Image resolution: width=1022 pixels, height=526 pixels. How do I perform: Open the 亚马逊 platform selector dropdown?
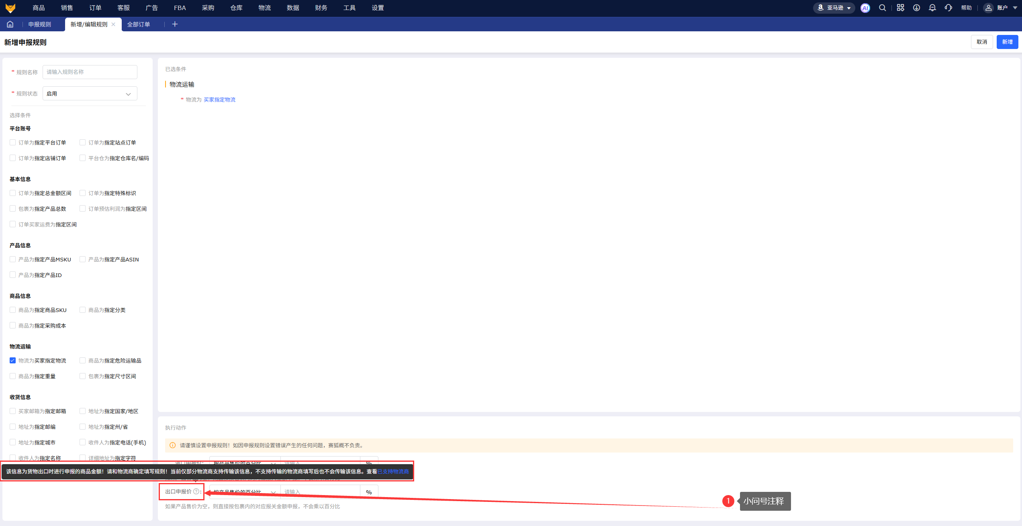click(x=834, y=8)
